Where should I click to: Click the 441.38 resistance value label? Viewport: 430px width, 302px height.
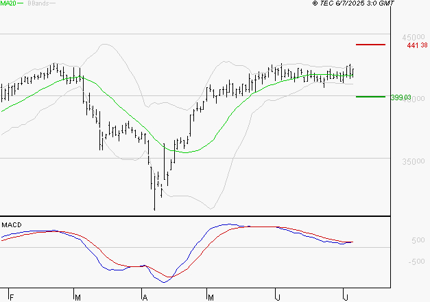coord(417,45)
